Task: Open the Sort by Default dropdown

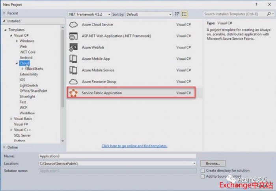Action: point(149,14)
